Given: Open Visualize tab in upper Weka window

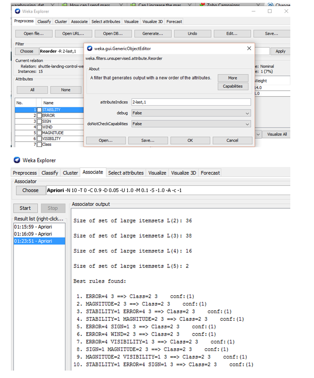Looking at the screenshot, I should (x=131, y=22).
